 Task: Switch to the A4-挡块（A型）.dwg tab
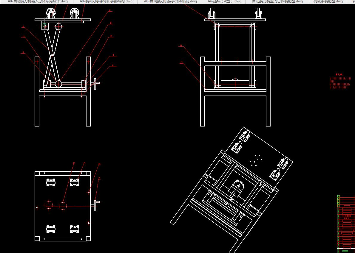224,1
